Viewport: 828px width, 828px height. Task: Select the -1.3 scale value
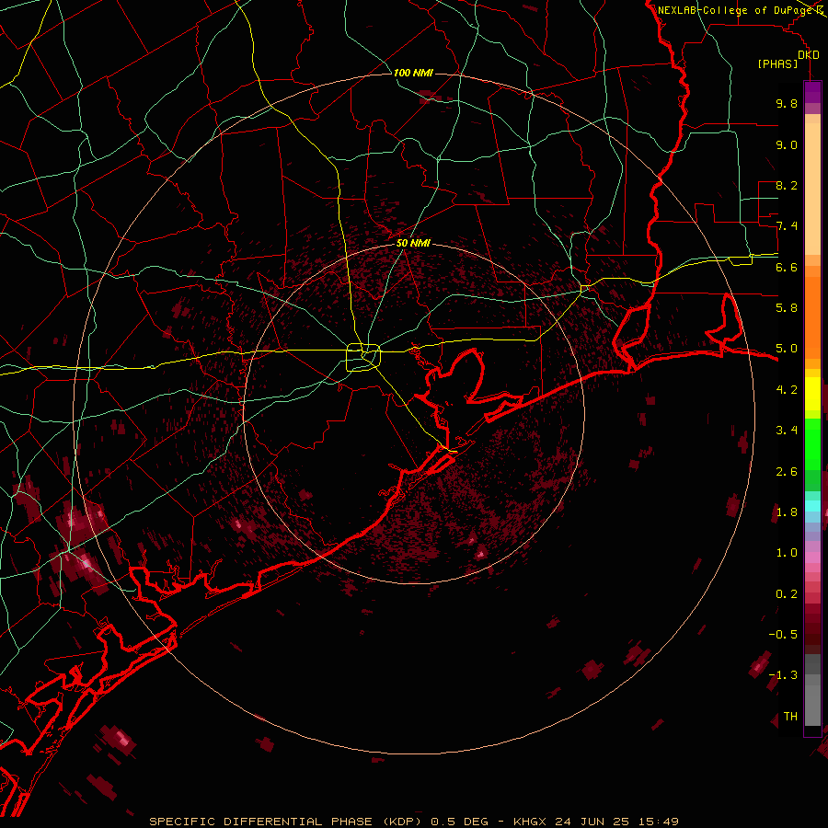pos(783,675)
